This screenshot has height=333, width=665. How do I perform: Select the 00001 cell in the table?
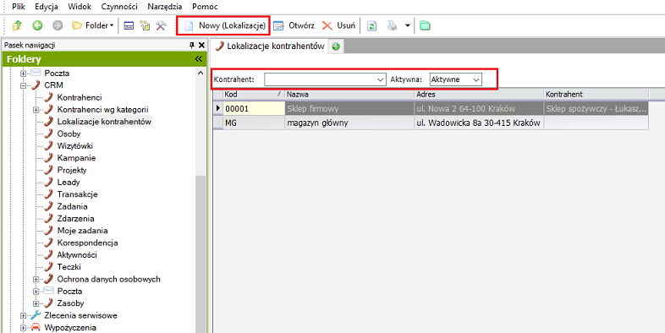pos(254,108)
